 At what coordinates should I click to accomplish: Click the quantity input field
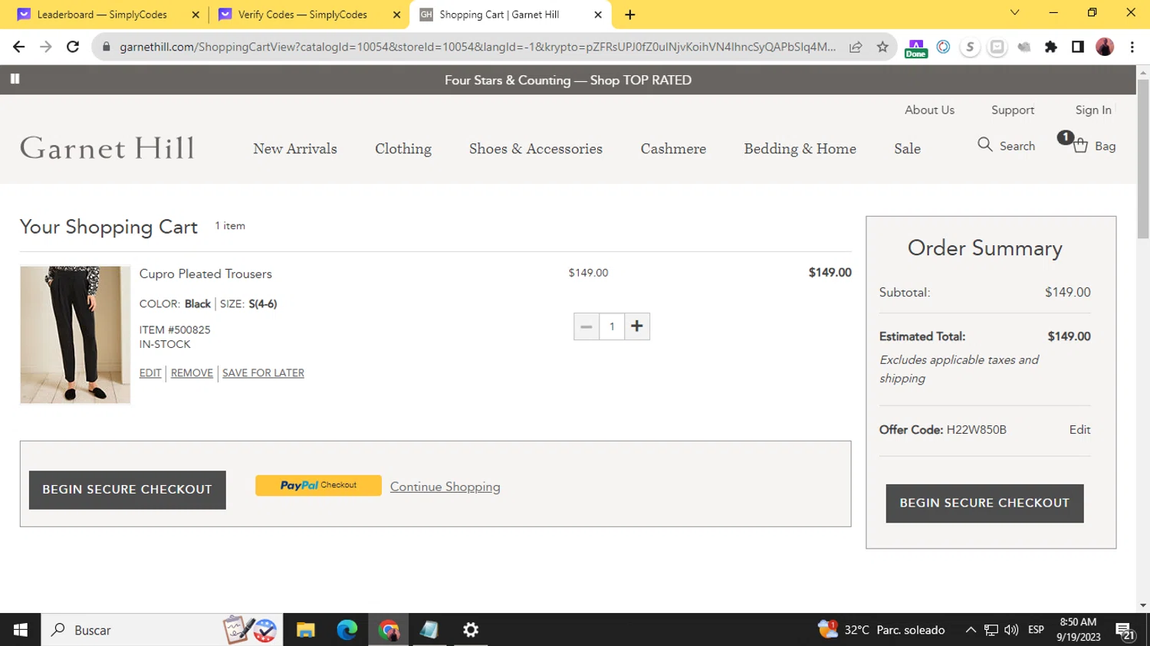click(x=612, y=326)
